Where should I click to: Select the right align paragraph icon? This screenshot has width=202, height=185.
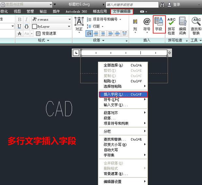point(110,34)
